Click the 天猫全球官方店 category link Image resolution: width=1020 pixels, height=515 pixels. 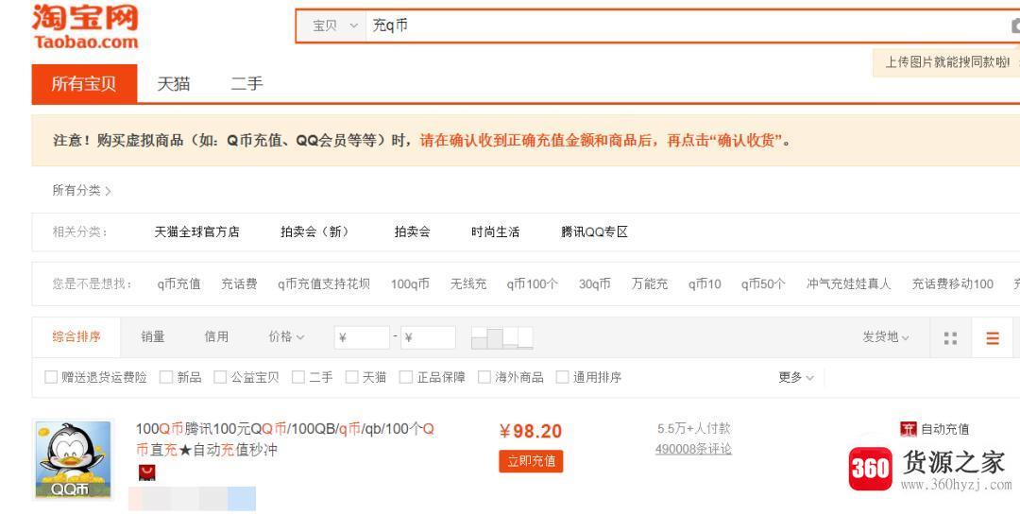196,232
